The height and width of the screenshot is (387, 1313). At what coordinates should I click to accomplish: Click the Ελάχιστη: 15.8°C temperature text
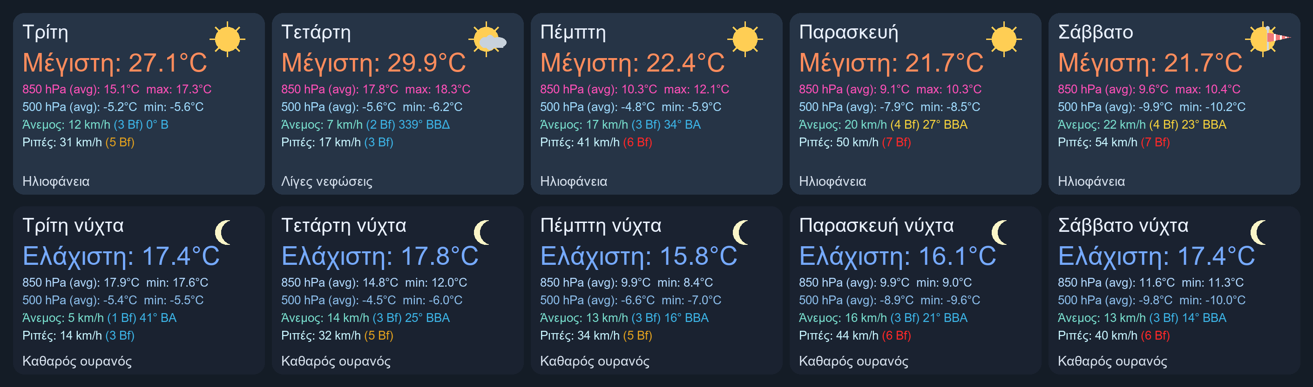coord(639,256)
